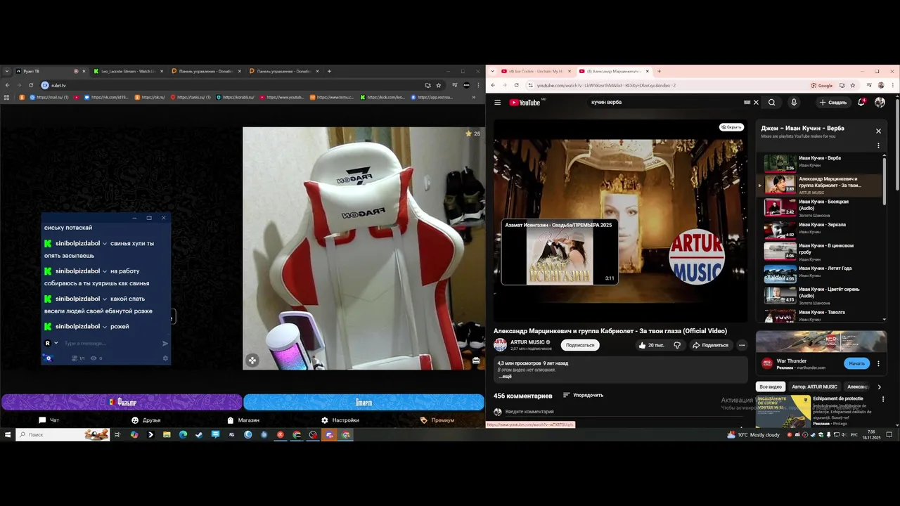Open Чат in rulet.tv bottom menu
900x506 pixels.
coord(49,420)
